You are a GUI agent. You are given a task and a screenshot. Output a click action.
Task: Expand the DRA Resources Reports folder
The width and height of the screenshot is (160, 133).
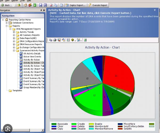14,44
